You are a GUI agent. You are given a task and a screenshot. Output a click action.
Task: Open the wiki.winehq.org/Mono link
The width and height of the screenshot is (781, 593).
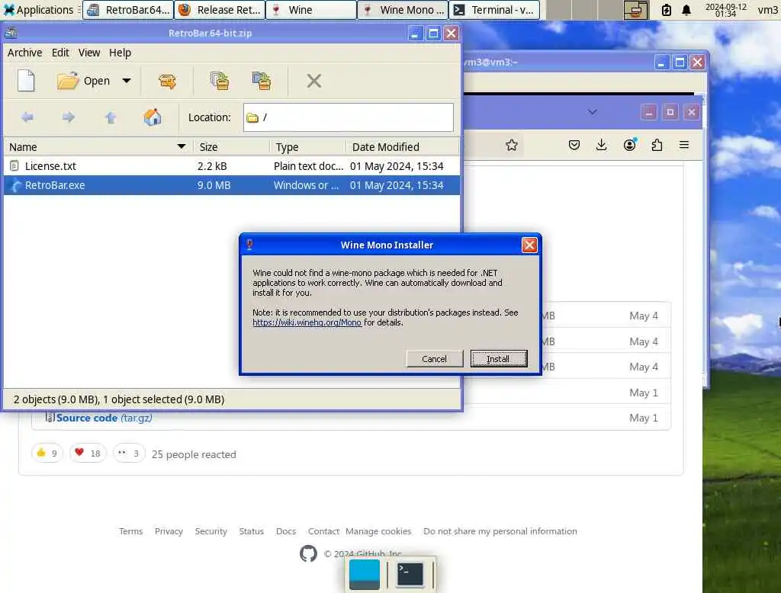(307, 322)
